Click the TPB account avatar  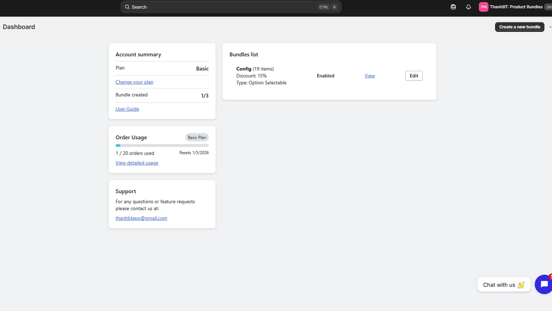coord(483,7)
